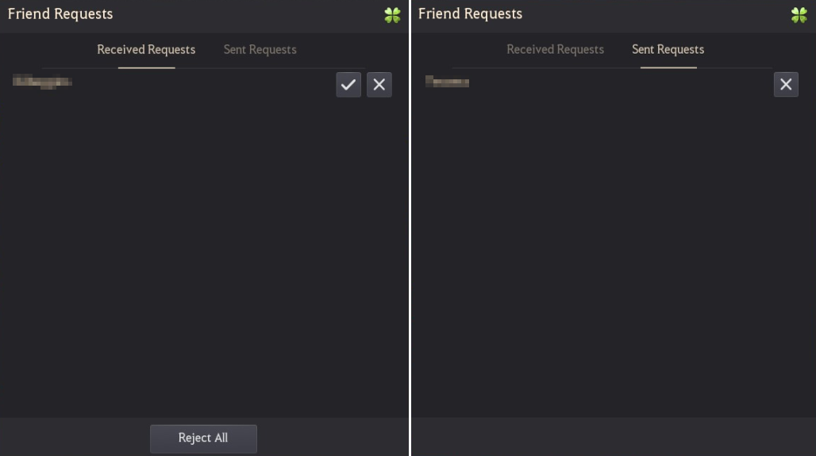Click the left panel Friend Requests title
Screen dimensions: 816x456
[x=60, y=13]
